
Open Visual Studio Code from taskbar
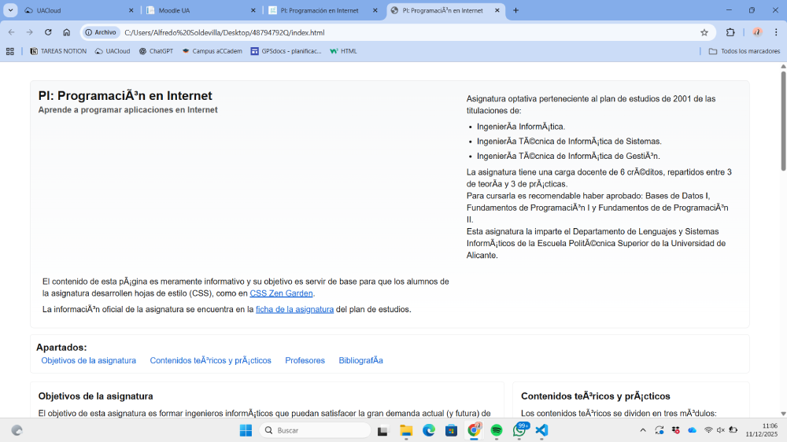(541, 430)
